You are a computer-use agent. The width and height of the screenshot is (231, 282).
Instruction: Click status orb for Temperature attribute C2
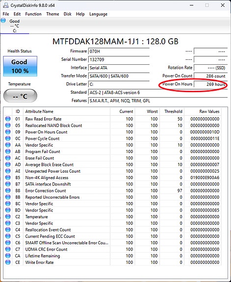[8, 217]
